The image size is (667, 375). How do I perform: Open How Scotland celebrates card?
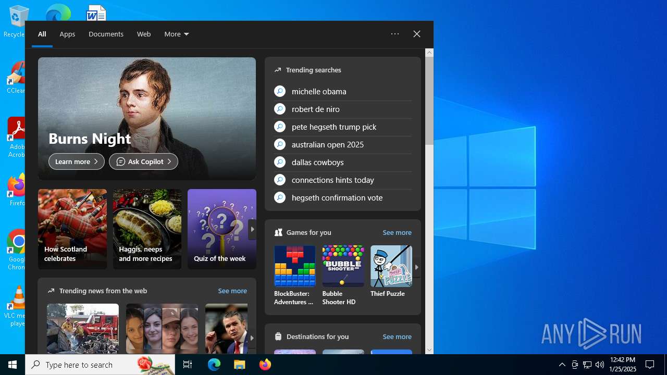pos(72,229)
